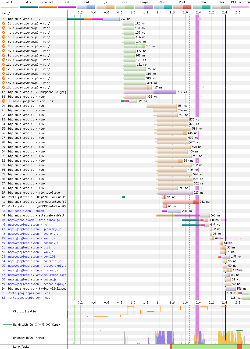
Task: Open the 'maps.googleapis.com - places_impl.js' link
Action: [x=34, y=266]
